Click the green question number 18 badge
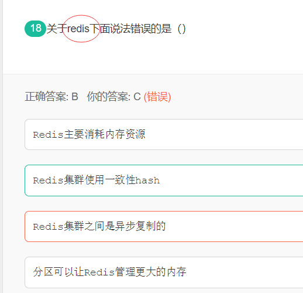Screen dimensions: 303x293 (x=35, y=29)
